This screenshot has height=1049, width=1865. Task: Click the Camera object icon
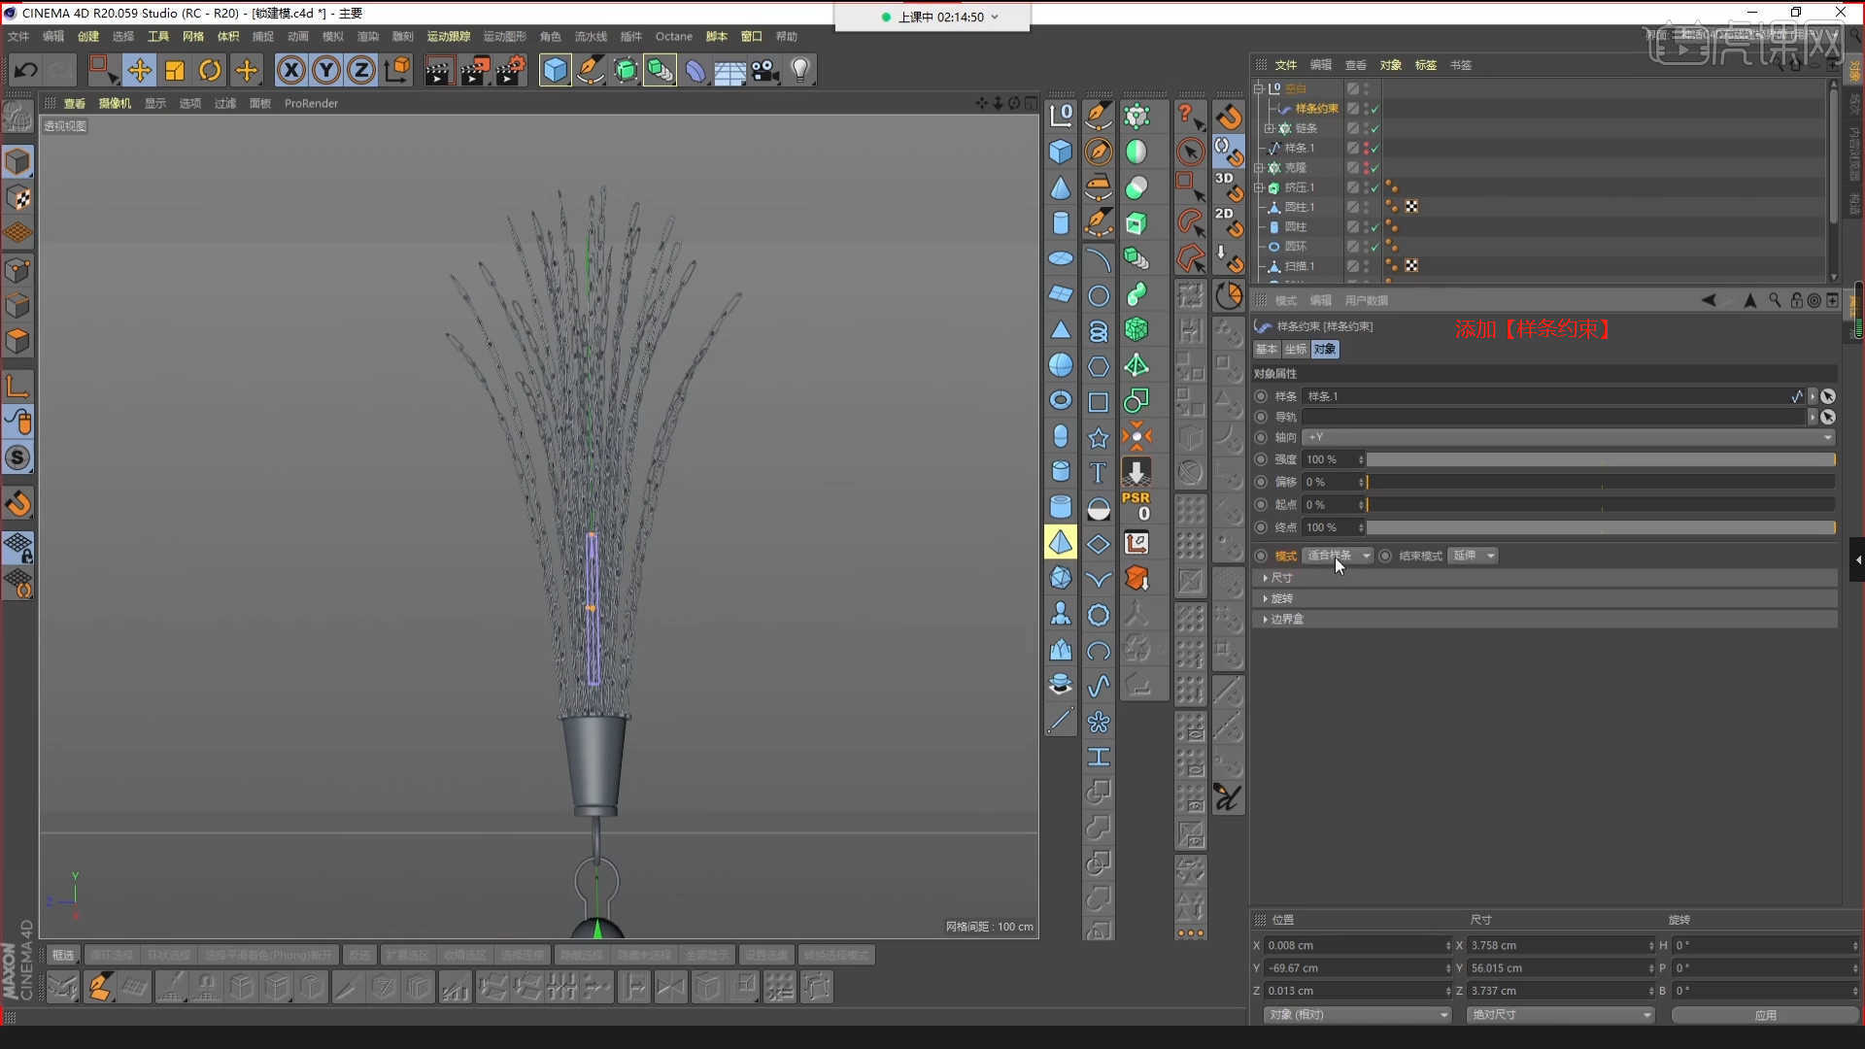pyautogui.click(x=765, y=70)
